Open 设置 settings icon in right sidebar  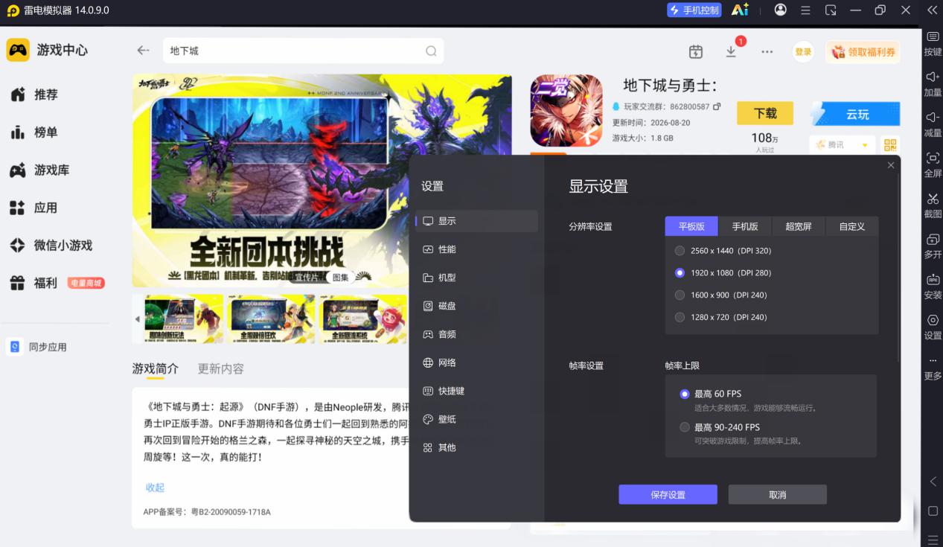[933, 320]
